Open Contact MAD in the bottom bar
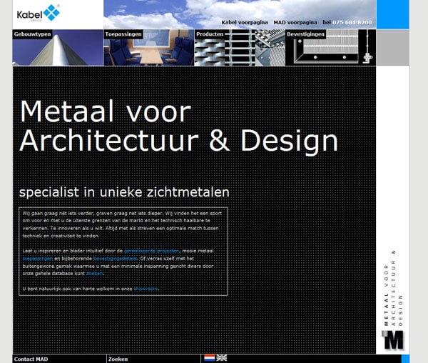Screen dimensions: 428x363 coord(31,359)
